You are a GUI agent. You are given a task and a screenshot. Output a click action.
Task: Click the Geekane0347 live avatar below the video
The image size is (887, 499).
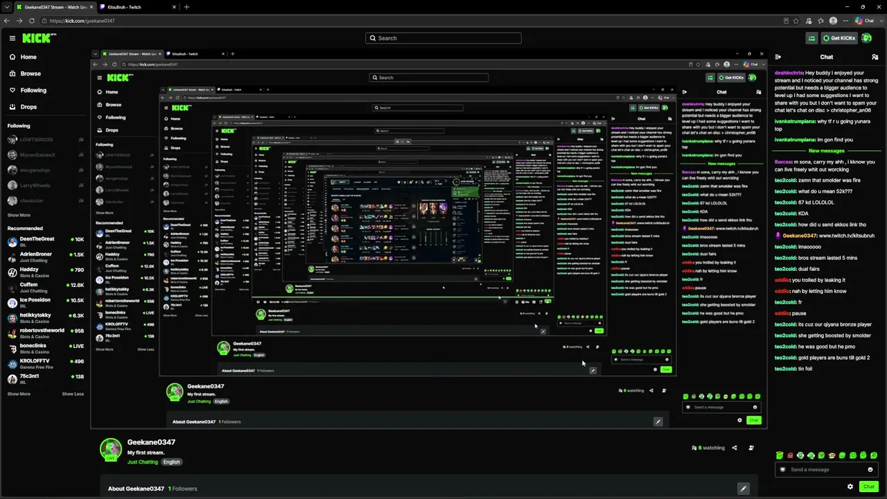(111, 449)
